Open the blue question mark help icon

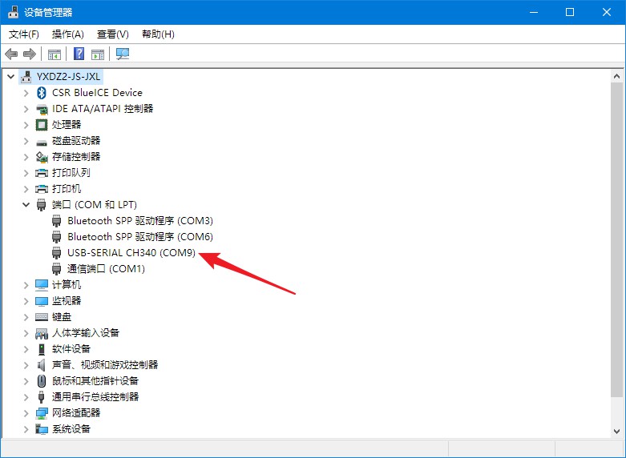click(x=79, y=54)
